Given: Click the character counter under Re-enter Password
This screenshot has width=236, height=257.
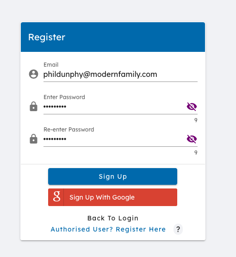Looking at the screenshot, I should point(196,153).
